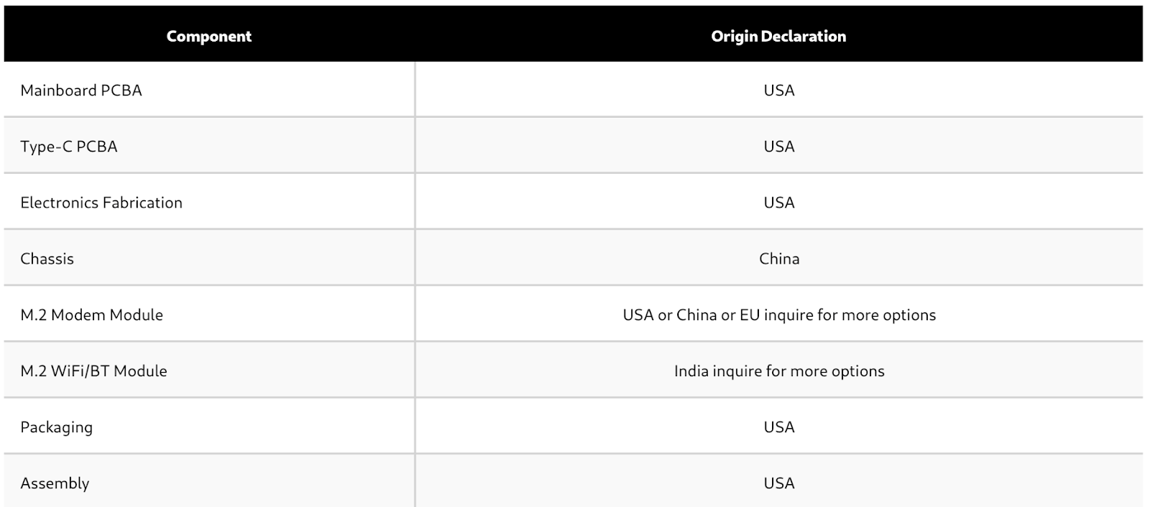The height and width of the screenshot is (507, 1149).
Task: Click the column divider beside Chassis
Action: coord(415,259)
